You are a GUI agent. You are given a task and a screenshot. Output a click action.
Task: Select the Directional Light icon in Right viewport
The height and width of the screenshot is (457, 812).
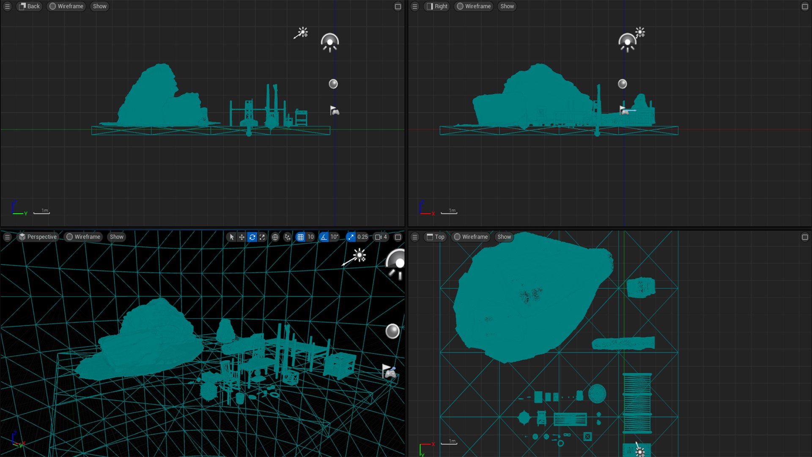(640, 33)
